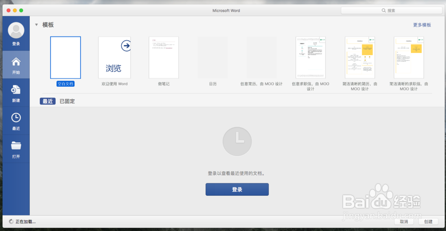
Task: Open the 开始 home section in sidebar
Action: tap(16, 65)
